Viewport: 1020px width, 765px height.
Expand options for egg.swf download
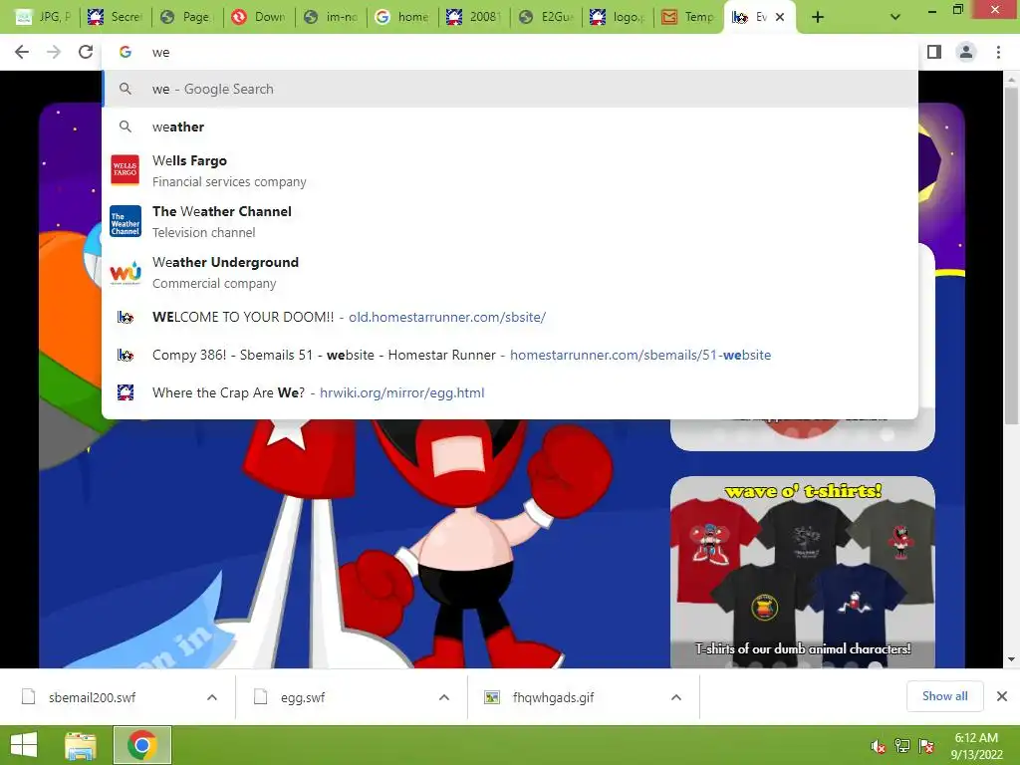(444, 697)
